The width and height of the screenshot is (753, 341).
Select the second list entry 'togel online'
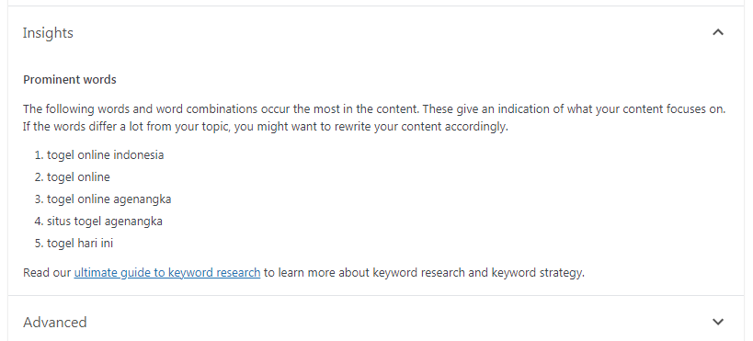pos(78,177)
